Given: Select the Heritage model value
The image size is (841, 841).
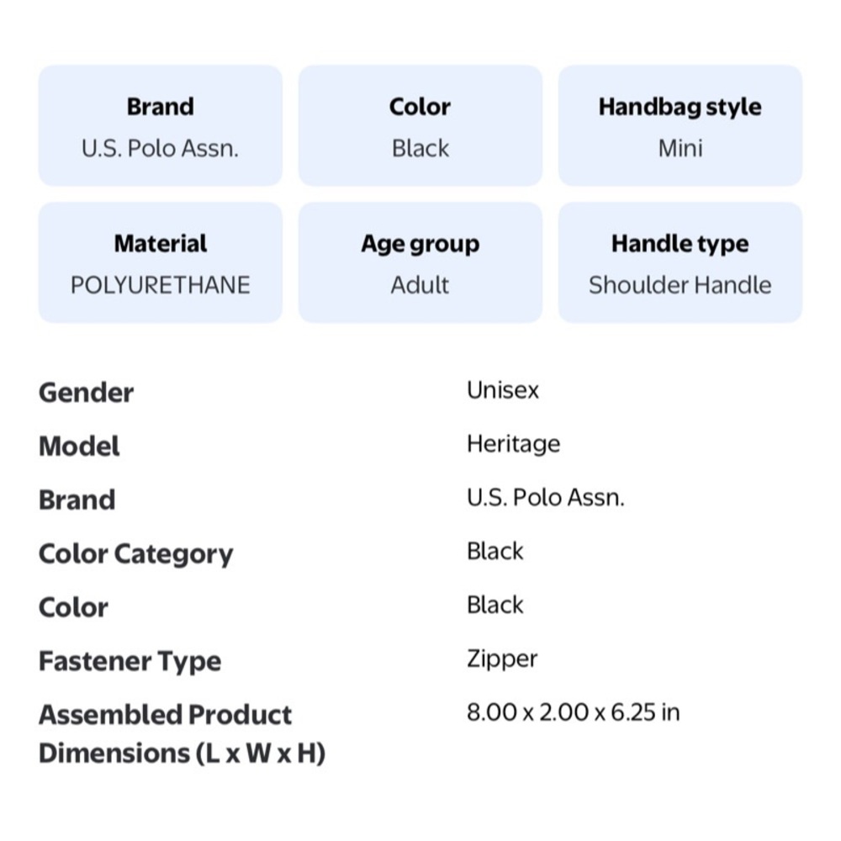Looking at the screenshot, I should (x=513, y=444).
